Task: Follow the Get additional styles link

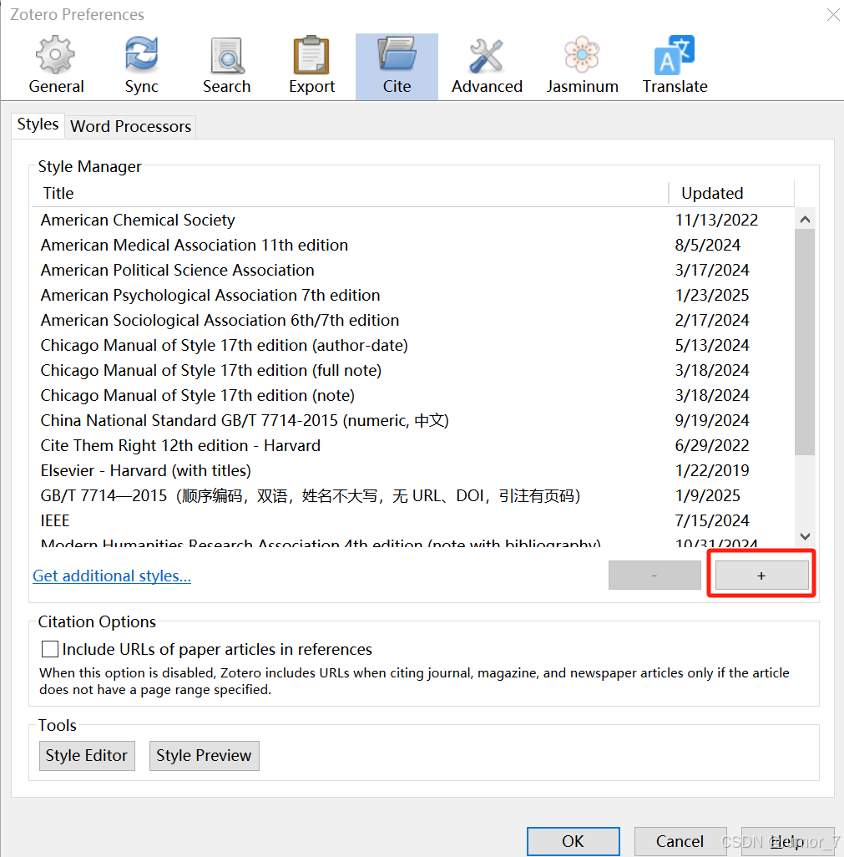Action: click(111, 576)
